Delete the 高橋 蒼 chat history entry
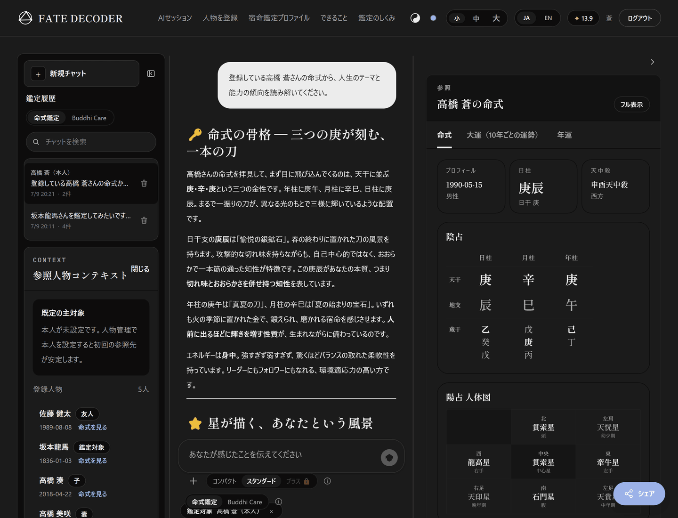The height and width of the screenshot is (518, 678). pos(144,183)
